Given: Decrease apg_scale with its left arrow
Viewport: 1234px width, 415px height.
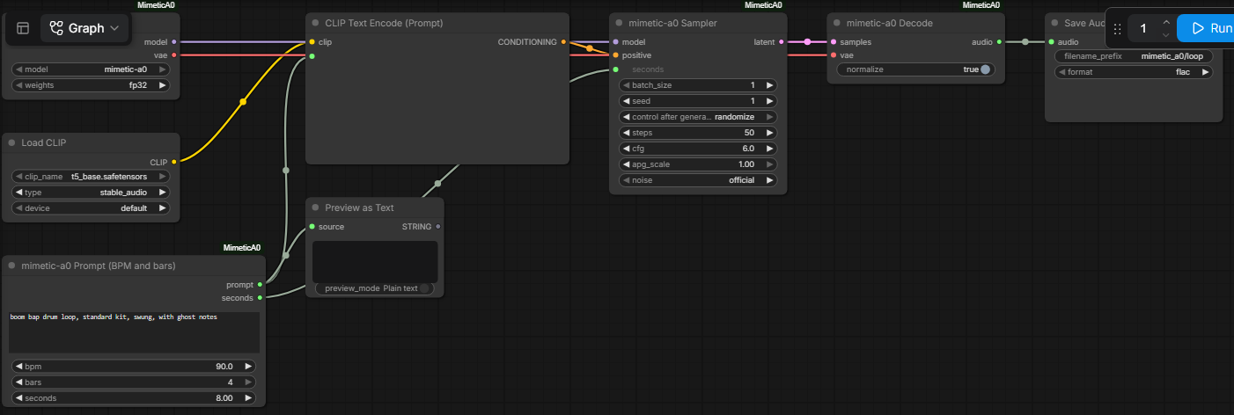Looking at the screenshot, I should point(627,164).
